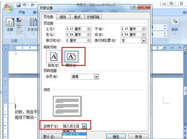This screenshot has width=187, height=139.
Task: Click quick access toolbar undo dropdown arrow
Action: click(x=28, y=5)
